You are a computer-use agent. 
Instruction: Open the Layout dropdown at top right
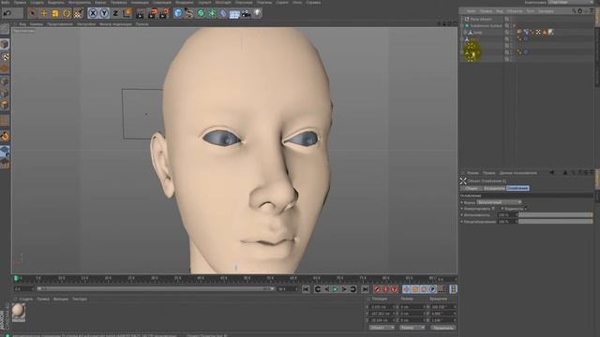[571, 2]
